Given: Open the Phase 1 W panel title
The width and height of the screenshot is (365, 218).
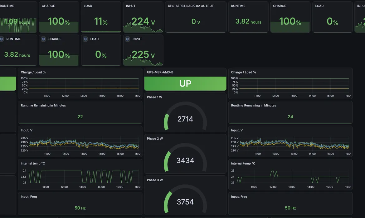Looking at the screenshot, I should (154, 97).
